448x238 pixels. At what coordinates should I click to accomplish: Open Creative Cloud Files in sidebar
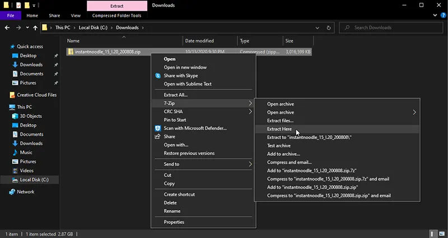point(36,95)
